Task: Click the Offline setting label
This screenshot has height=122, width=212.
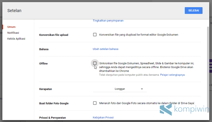Action: point(43,63)
